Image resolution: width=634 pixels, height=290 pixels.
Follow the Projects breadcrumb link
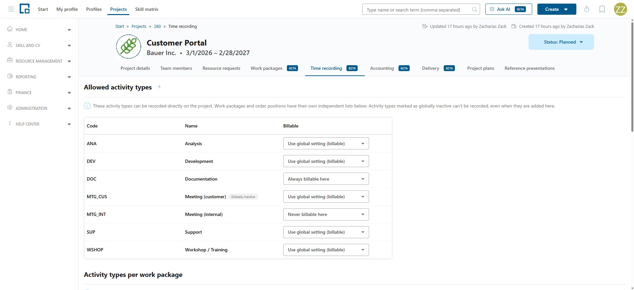[139, 26]
